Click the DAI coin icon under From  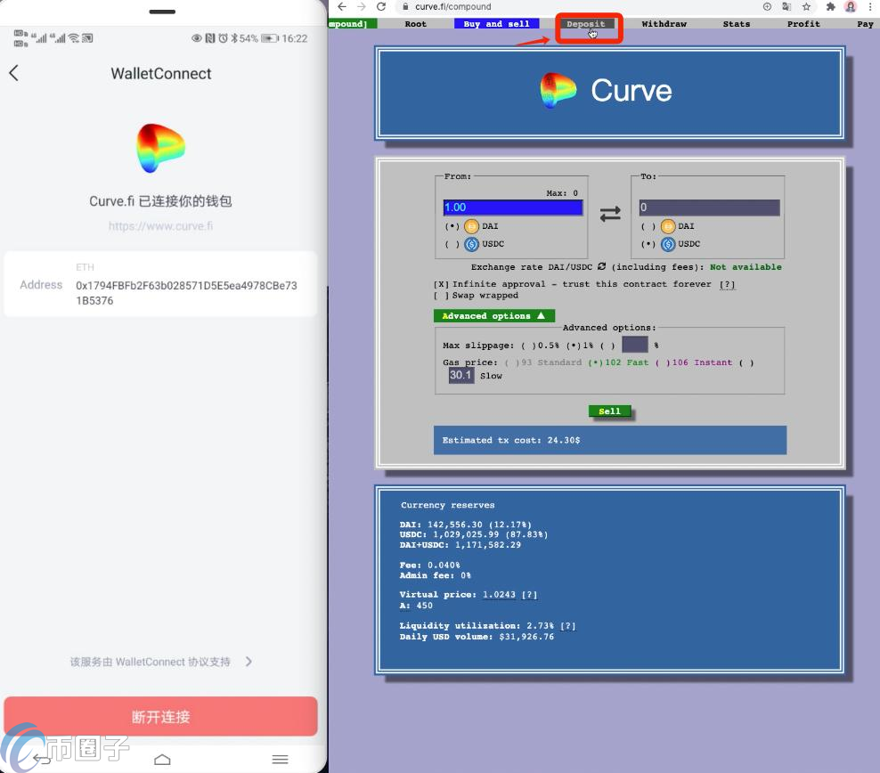[471, 226]
